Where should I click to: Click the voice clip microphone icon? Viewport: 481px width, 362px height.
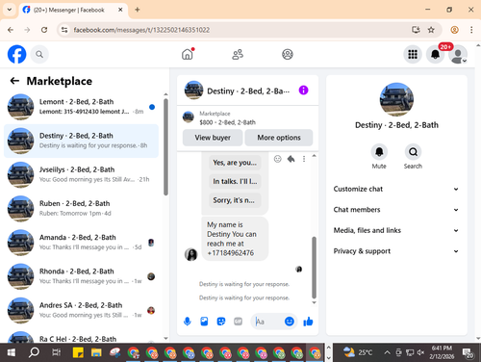(188, 322)
